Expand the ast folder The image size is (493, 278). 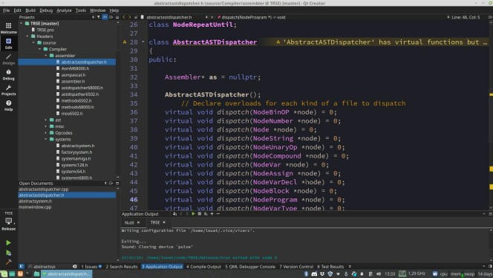click(46, 120)
